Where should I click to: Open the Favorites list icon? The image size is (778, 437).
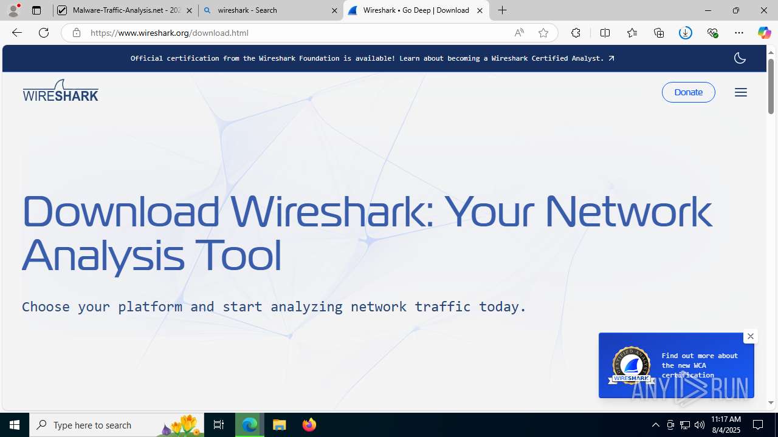point(632,33)
